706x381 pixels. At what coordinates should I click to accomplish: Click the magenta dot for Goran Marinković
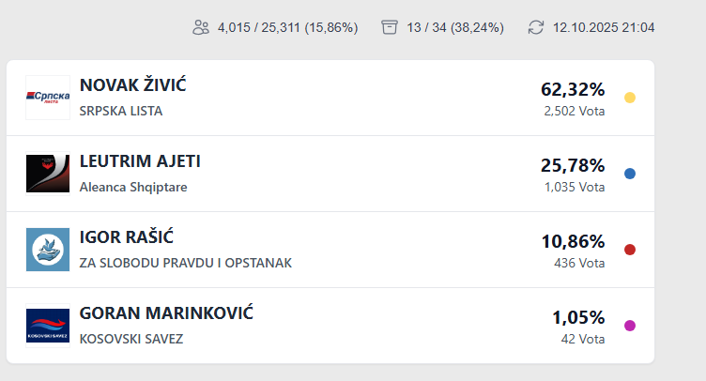(630, 326)
